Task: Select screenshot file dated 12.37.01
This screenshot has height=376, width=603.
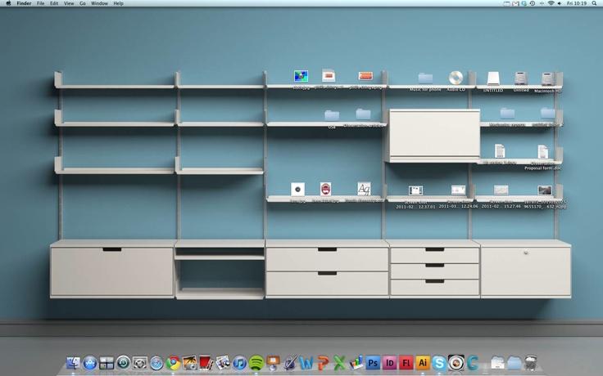Action: [415, 190]
